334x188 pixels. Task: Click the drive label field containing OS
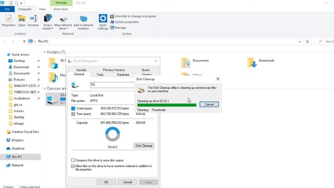(x=112, y=85)
